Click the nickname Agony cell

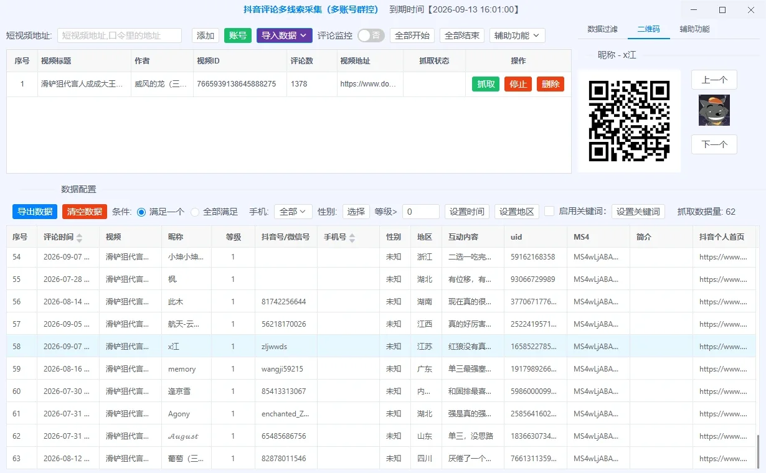pyautogui.click(x=186, y=414)
